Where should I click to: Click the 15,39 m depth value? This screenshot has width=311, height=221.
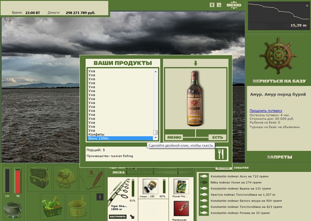coord(299,25)
